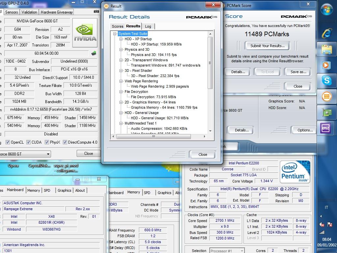Viewport: 337px width, 253px height.
Task: Open the Validation tab in GPU-Z
Action: click(29, 12)
